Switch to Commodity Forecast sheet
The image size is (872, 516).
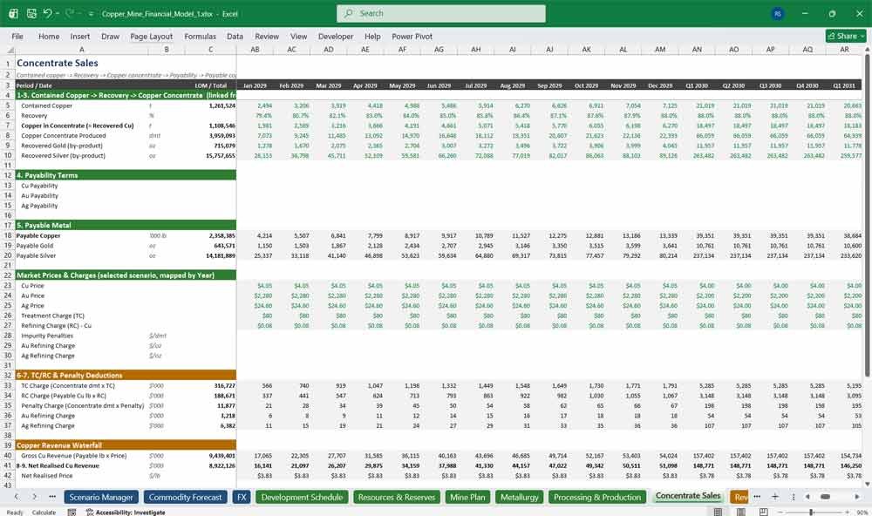click(185, 497)
